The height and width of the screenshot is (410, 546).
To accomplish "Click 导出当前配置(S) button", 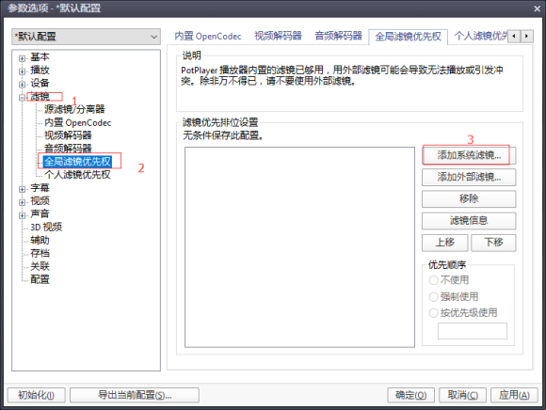I will coord(135,395).
